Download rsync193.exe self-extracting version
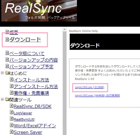 click(97, 95)
